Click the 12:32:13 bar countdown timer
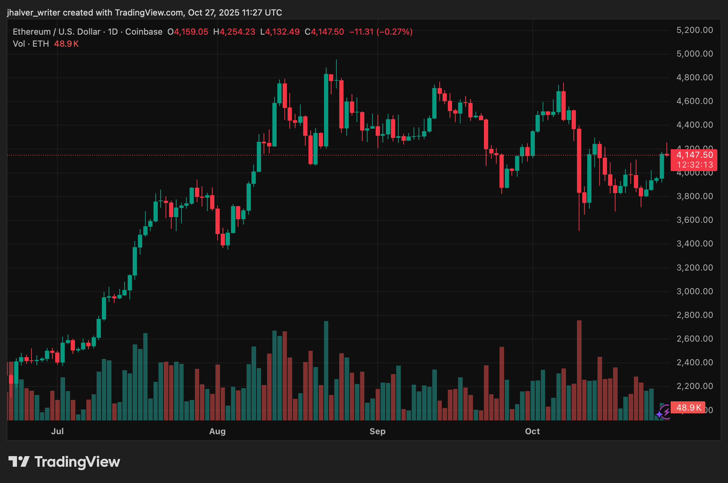Screen dimensions: 728x483 coord(694,164)
